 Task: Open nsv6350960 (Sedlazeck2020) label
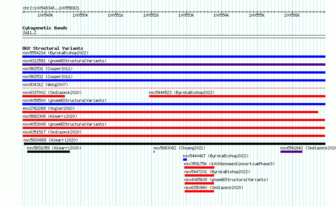[214, 188]
